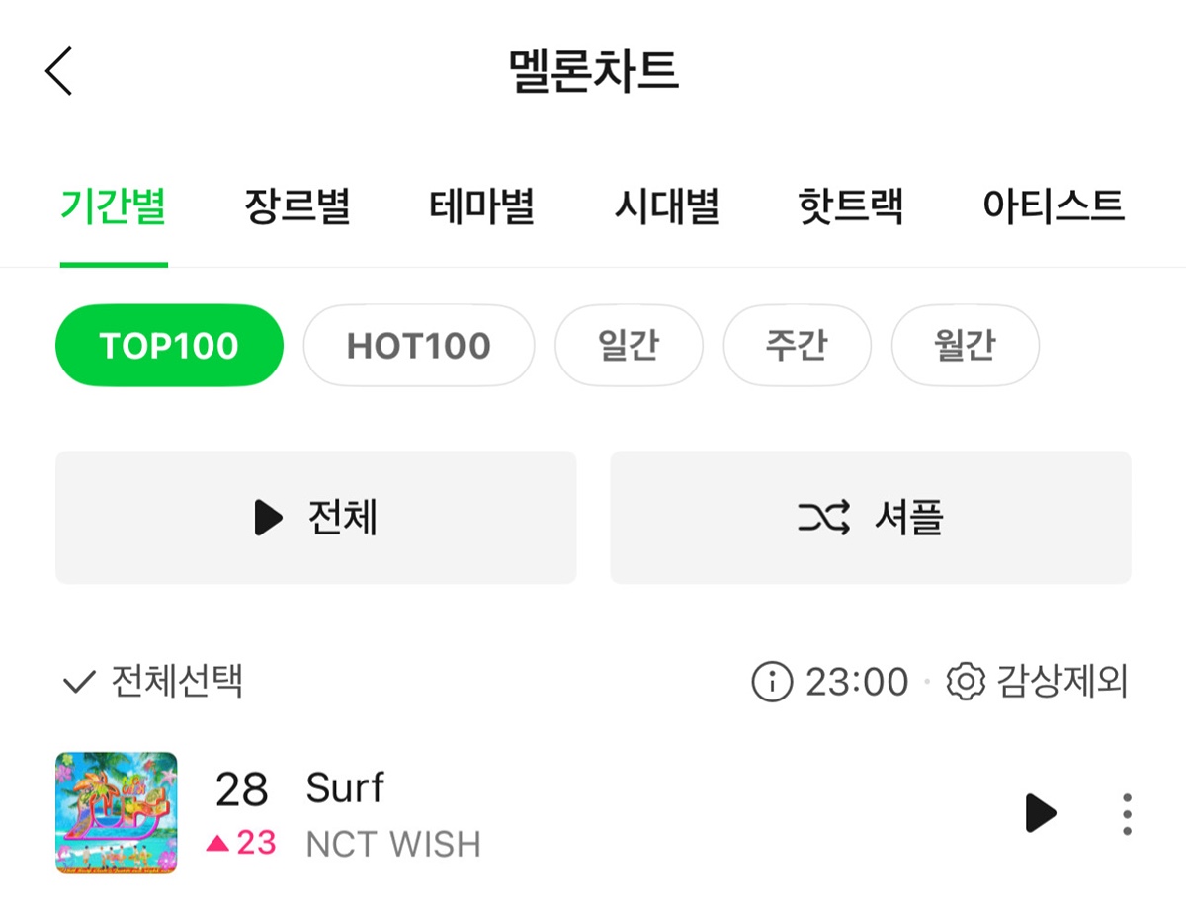1186x904 pixels.
Task: Open the 기간별 tab
Action: [114, 207]
